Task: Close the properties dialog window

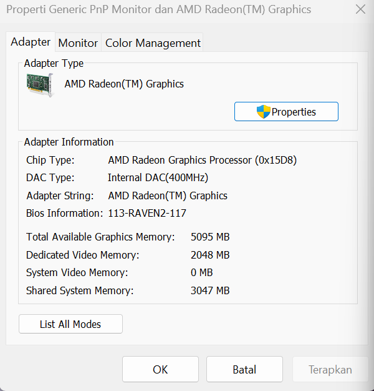Action: pyautogui.click(x=360, y=9)
